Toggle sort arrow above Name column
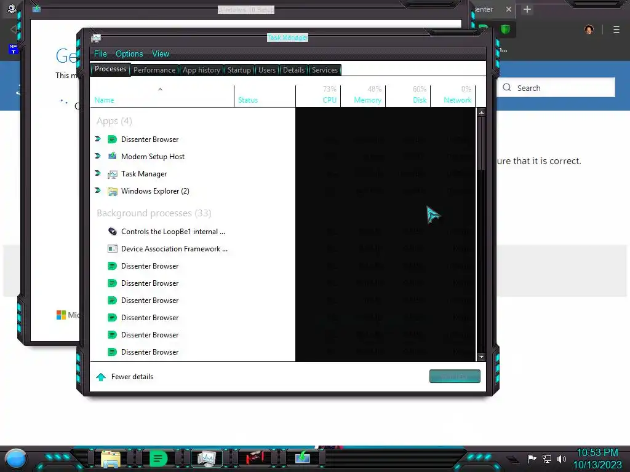Viewport: 630px width, 472px height. (160, 89)
